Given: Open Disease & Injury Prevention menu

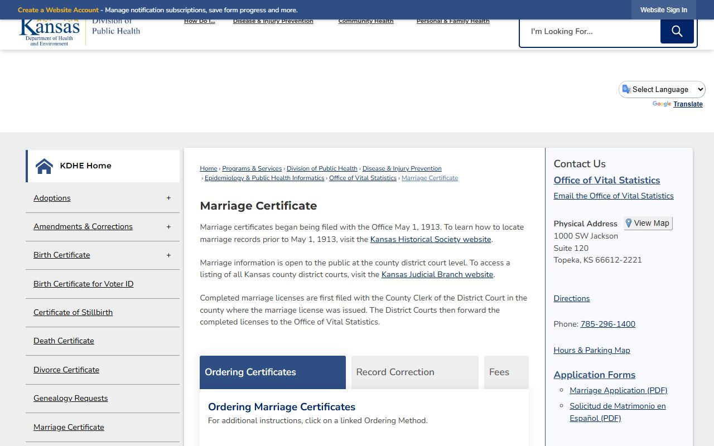Looking at the screenshot, I should point(273,21).
